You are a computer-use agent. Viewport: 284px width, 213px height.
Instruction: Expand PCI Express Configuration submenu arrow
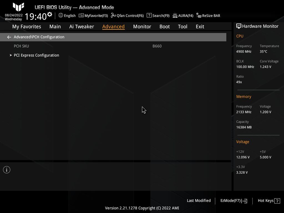tap(11, 55)
